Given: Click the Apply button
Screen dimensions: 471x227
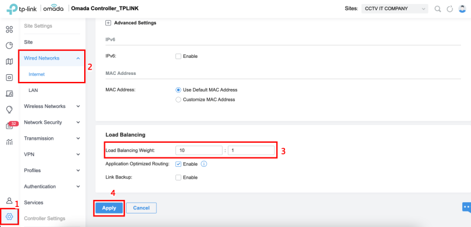Looking at the screenshot, I should click(x=109, y=208).
